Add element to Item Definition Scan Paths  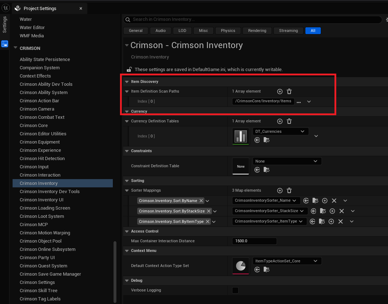(280, 92)
